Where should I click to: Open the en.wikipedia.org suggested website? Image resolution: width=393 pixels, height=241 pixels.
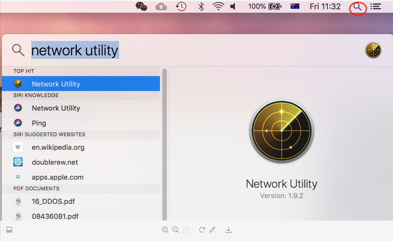tap(58, 147)
